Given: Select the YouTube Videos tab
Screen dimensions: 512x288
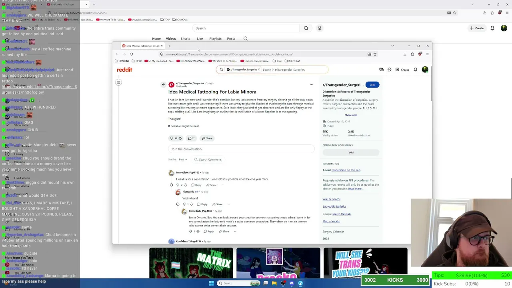Looking at the screenshot, I should 171,39.
